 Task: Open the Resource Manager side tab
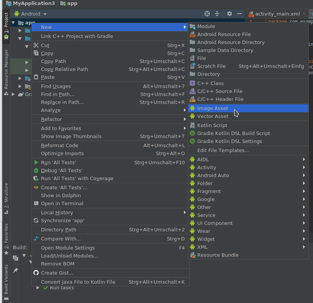[x=6, y=69]
